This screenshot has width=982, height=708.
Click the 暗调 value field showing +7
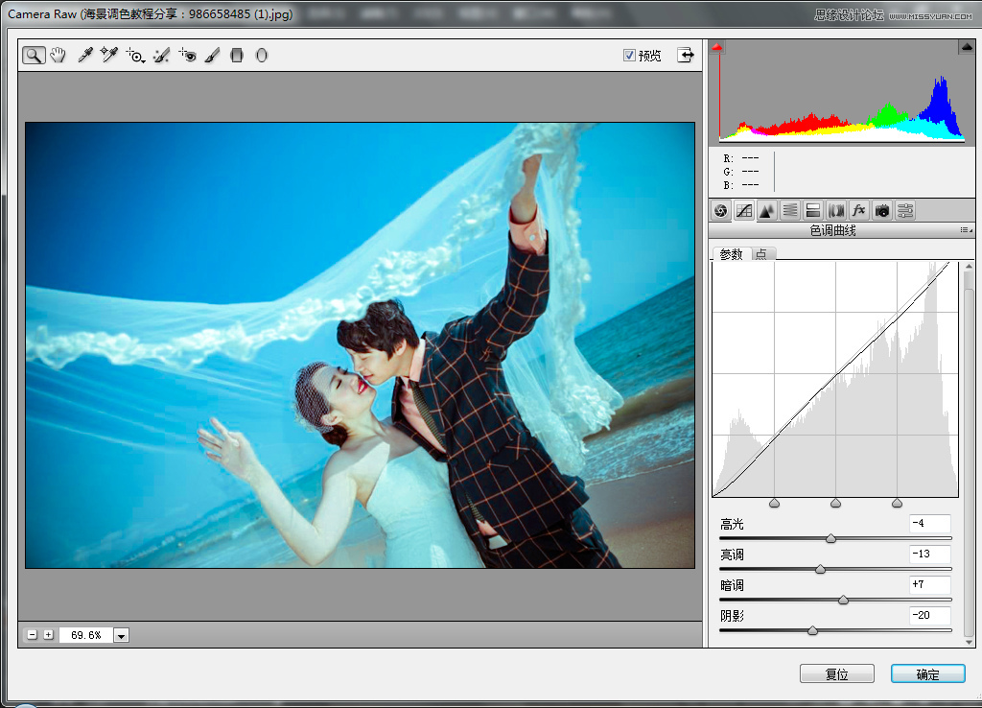pyautogui.click(x=930, y=584)
